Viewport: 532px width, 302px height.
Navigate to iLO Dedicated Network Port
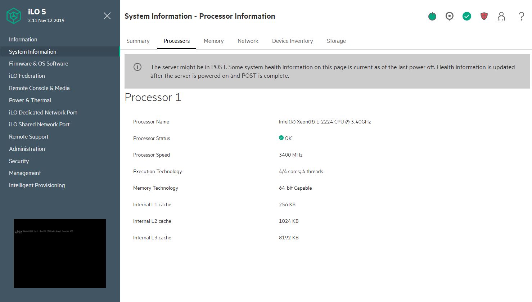click(x=43, y=113)
